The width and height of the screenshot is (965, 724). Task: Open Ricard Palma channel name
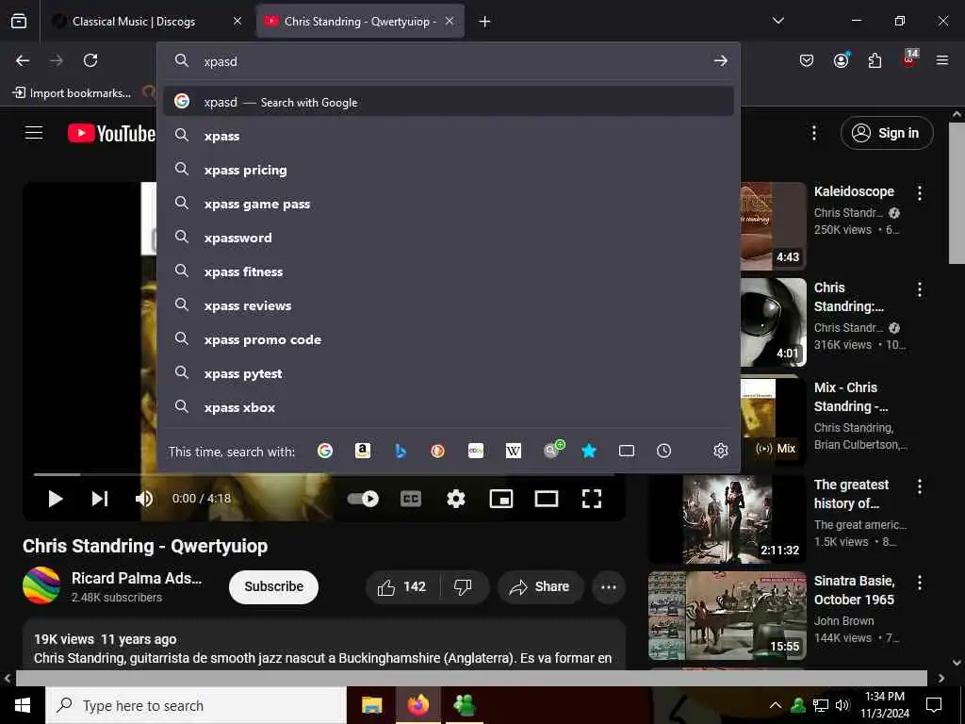click(x=137, y=578)
